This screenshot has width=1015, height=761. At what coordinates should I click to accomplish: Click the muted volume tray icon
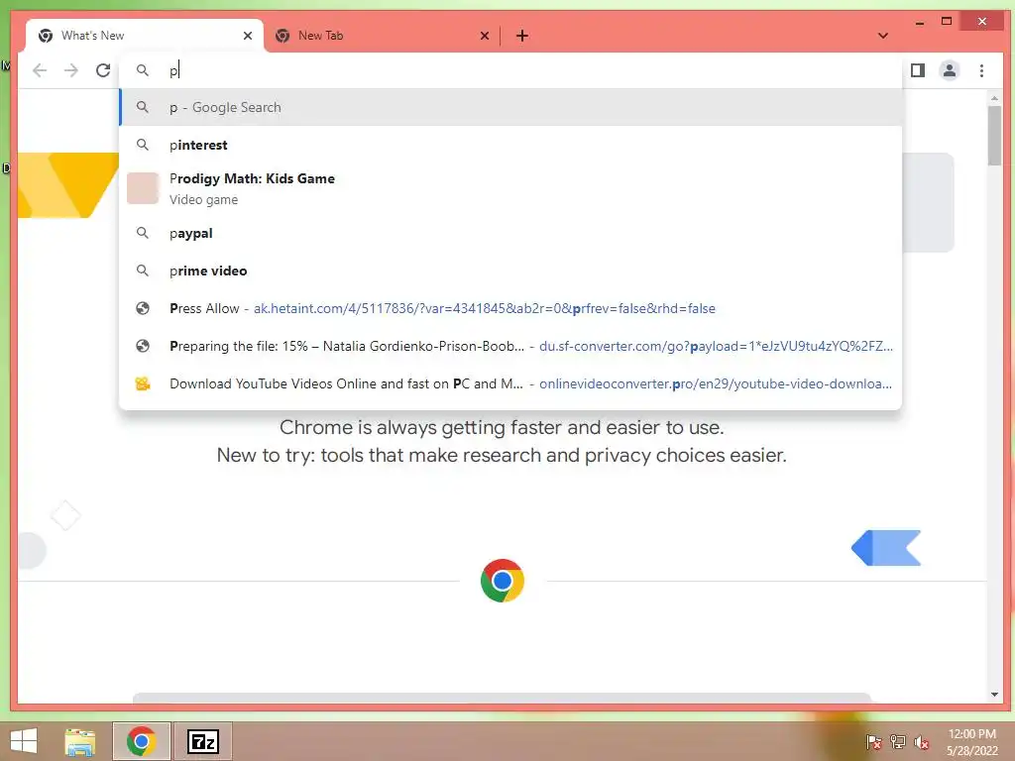922,742
